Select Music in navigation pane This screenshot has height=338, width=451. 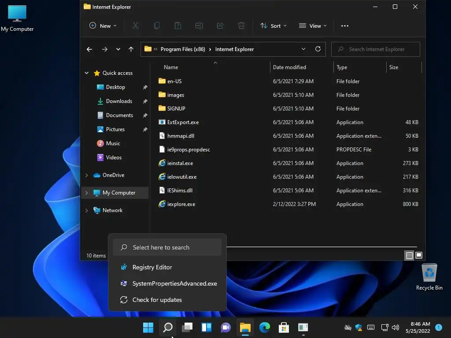click(113, 143)
